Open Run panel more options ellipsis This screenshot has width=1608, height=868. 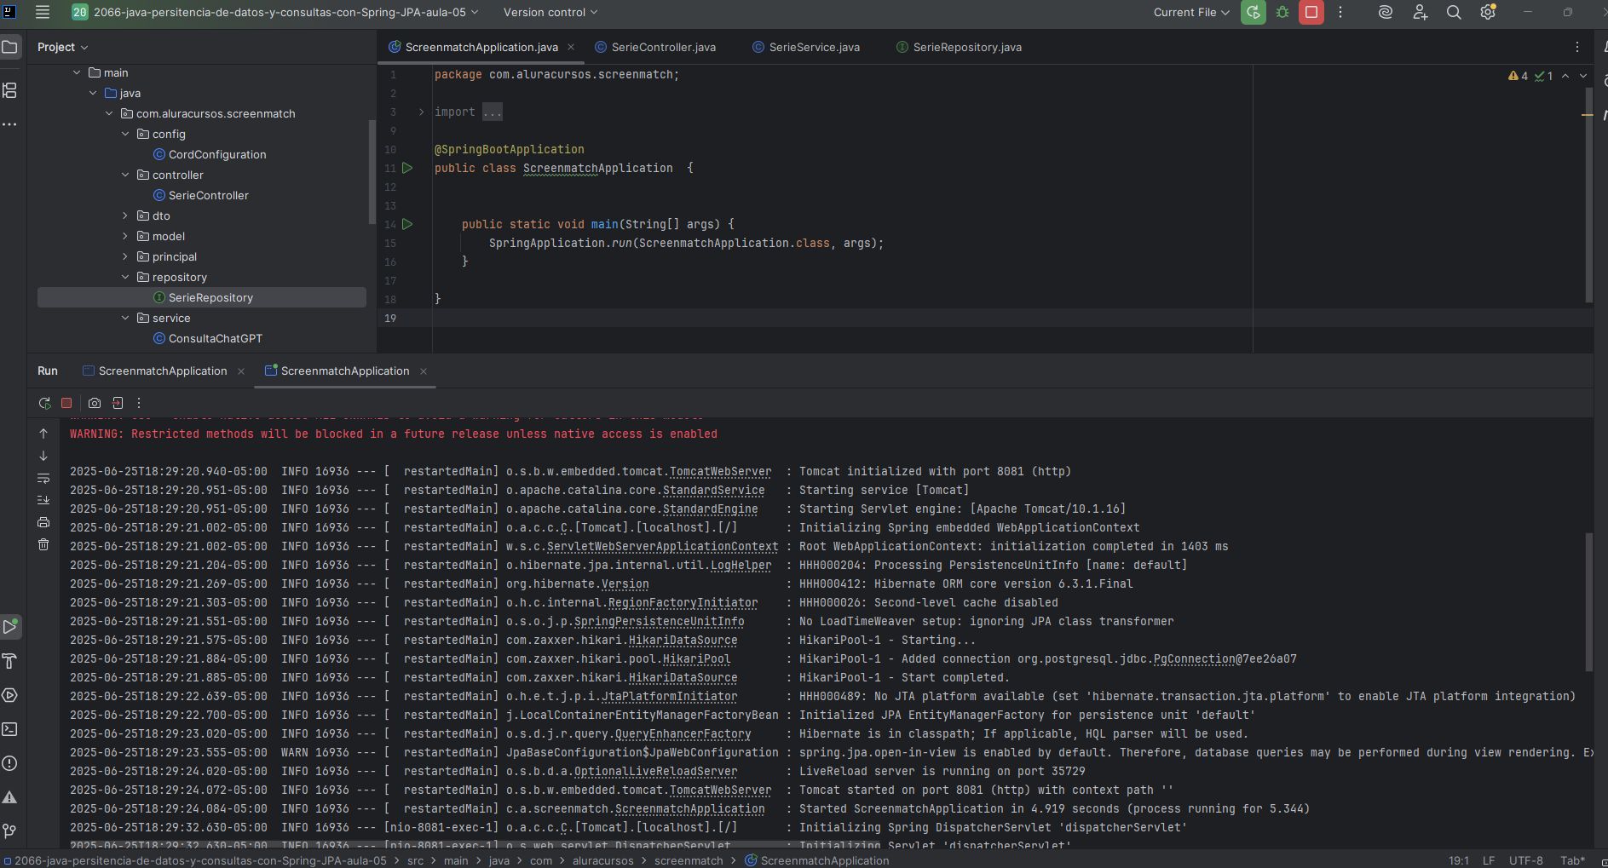tap(139, 403)
